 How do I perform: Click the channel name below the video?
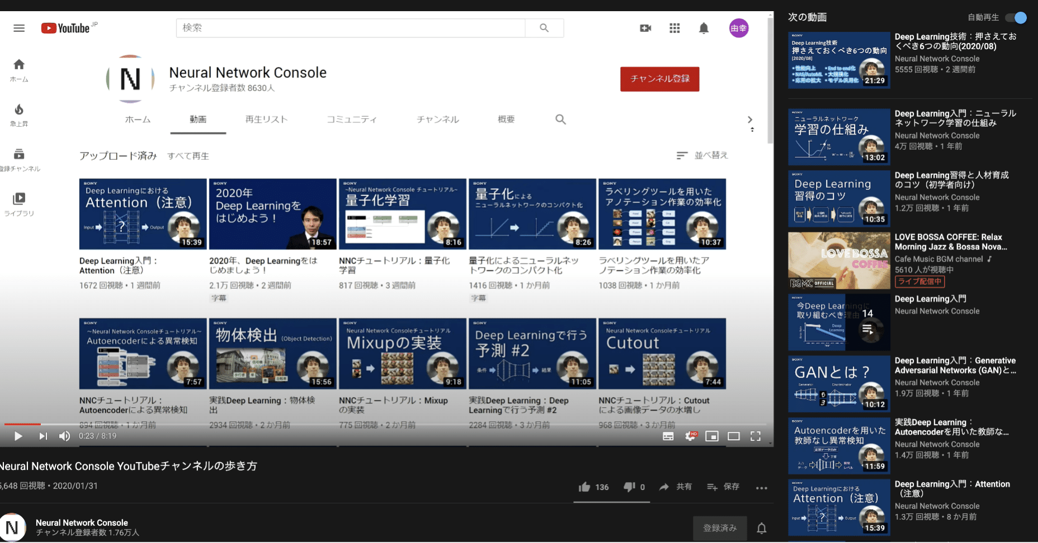tap(82, 523)
